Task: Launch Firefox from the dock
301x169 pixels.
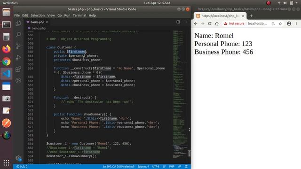Action: pyautogui.click(x=6, y=49)
